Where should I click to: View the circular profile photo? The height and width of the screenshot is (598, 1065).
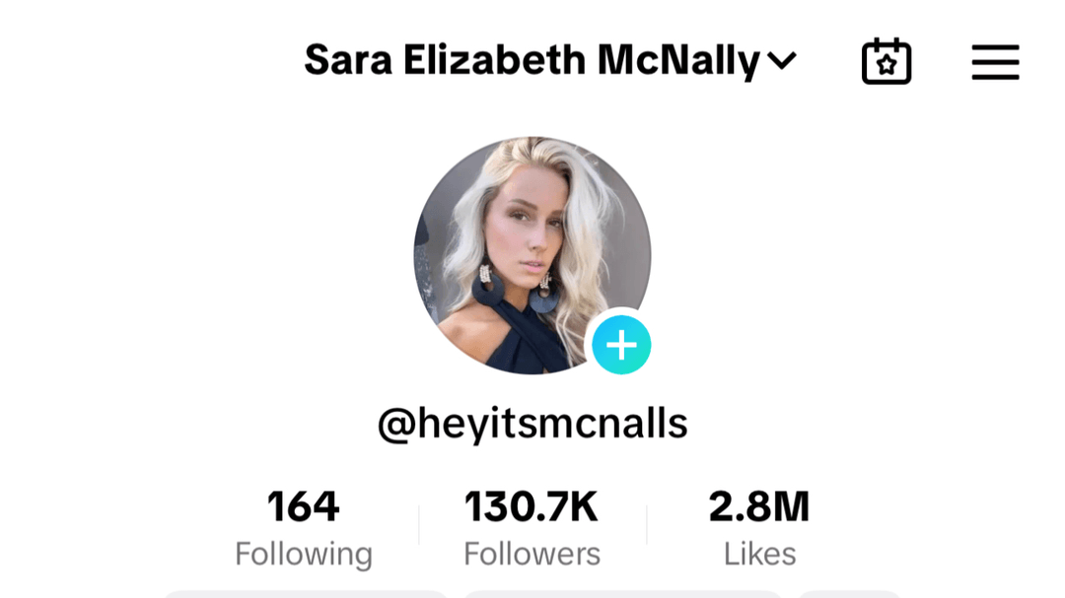coord(532,255)
